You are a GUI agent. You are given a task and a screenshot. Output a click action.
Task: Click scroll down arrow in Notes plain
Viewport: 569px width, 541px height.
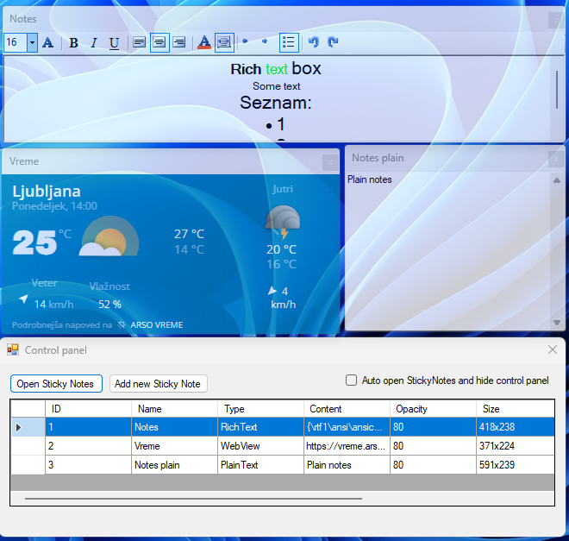[x=557, y=323]
